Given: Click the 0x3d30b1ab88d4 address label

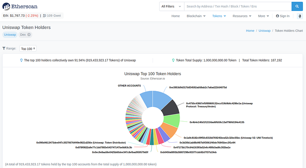Looking at the screenshot, I should pyautogui.click(x=208, y=143).
